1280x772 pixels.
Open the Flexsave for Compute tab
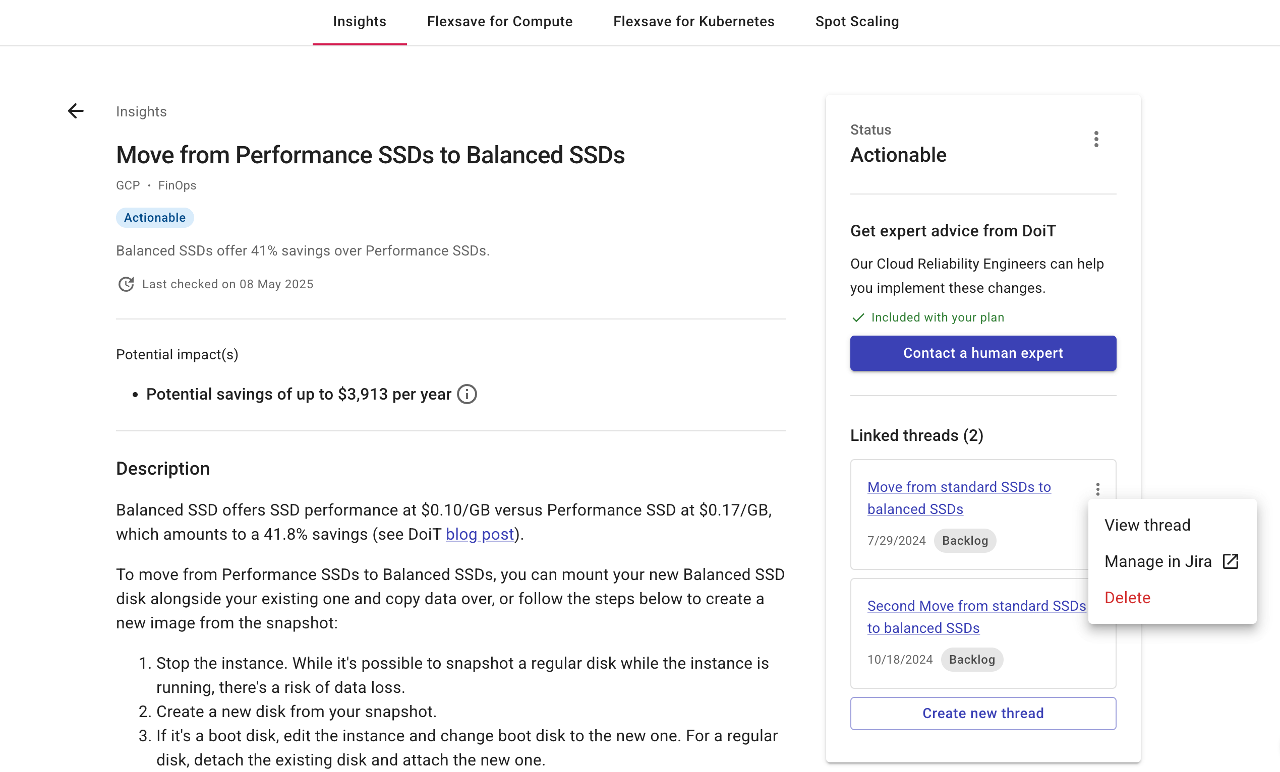coord(500,21)
